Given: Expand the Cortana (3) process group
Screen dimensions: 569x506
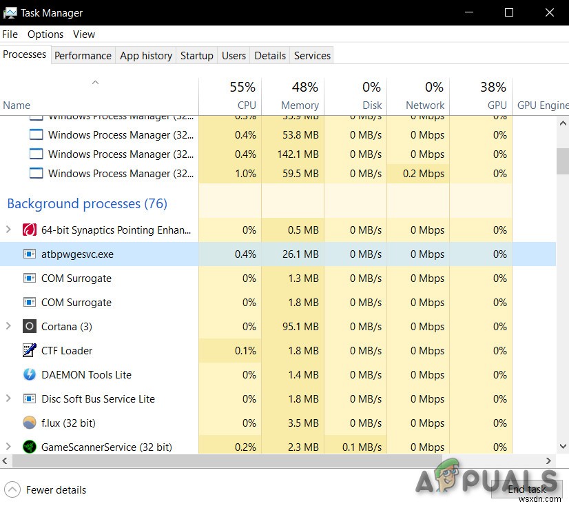Looking at the screenshot, I should coord(8,326).
